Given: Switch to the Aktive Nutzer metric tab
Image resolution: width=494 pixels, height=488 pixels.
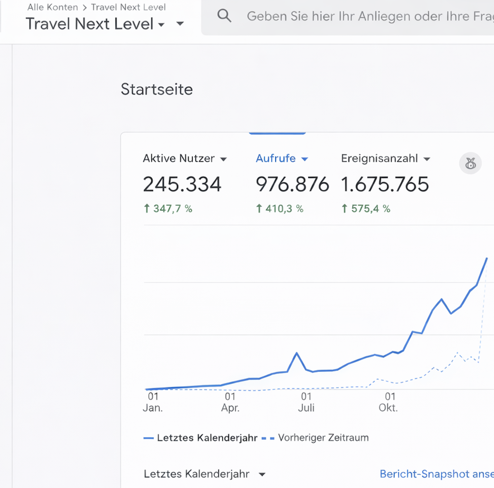Looking at the screenshot, I should click(x=179, y=158).
